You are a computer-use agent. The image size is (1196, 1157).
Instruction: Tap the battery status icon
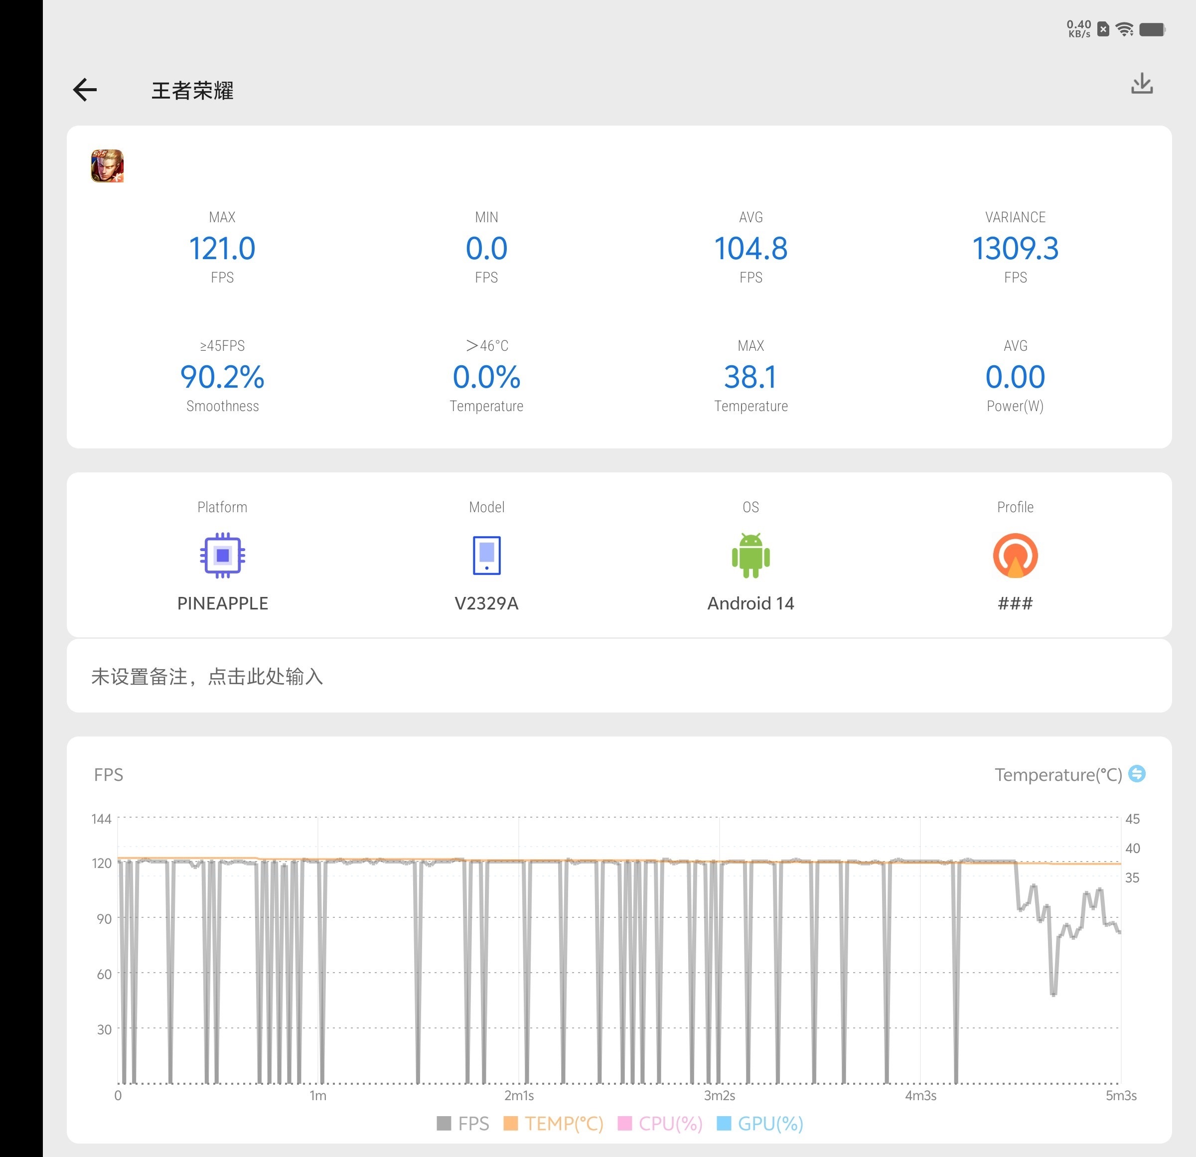[x=1152, y=29]
